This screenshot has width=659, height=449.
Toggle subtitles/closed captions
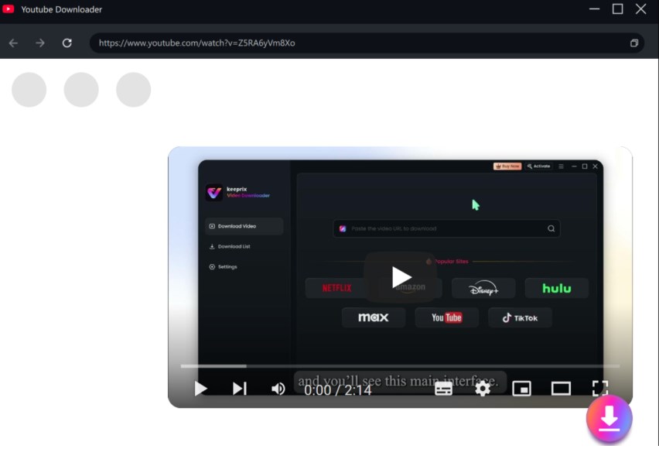click(x=443, y=389)
